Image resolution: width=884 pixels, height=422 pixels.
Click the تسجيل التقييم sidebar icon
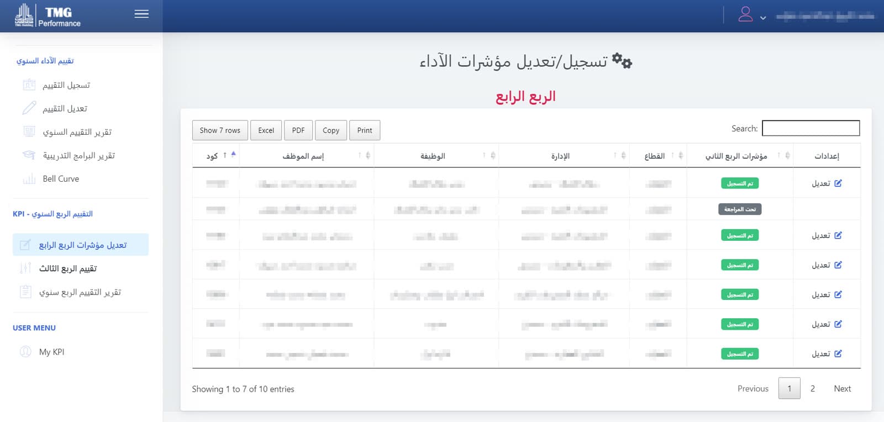pyautogui.click(x=29, y=85)
